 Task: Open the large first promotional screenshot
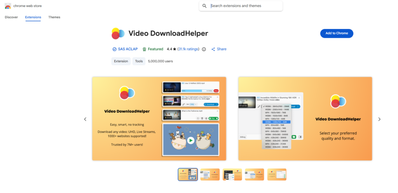[x=159, y=119]
